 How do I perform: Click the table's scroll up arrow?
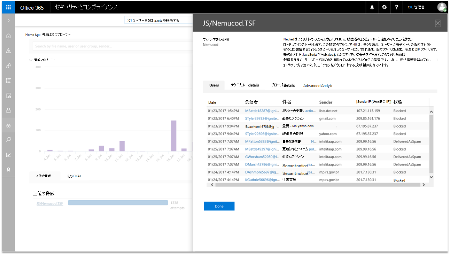click(431, 112)
